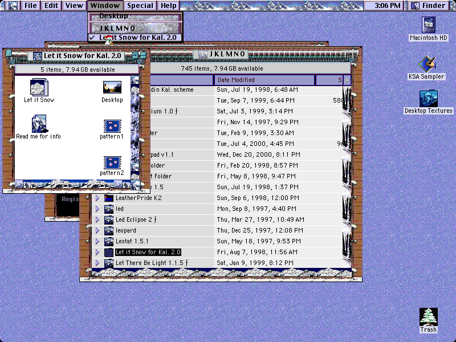The height and width of the screenshot is (342, 456).
Task: Expand the Let There Be Light 1.1.5 ƒ triangle
Action: pos(97,263)
